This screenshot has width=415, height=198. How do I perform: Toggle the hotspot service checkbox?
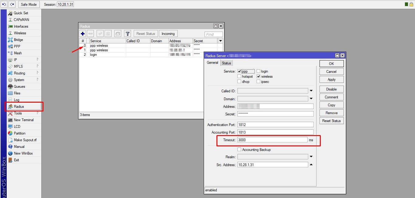pyautogui.click(x=239, y=77)
